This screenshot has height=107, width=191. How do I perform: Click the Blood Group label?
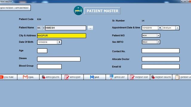coord(26,66)
